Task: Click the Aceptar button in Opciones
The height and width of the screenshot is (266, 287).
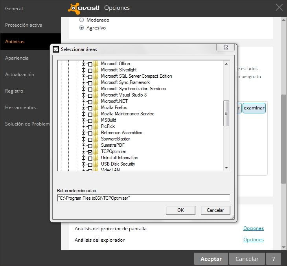Action: [x=211, y=259]
